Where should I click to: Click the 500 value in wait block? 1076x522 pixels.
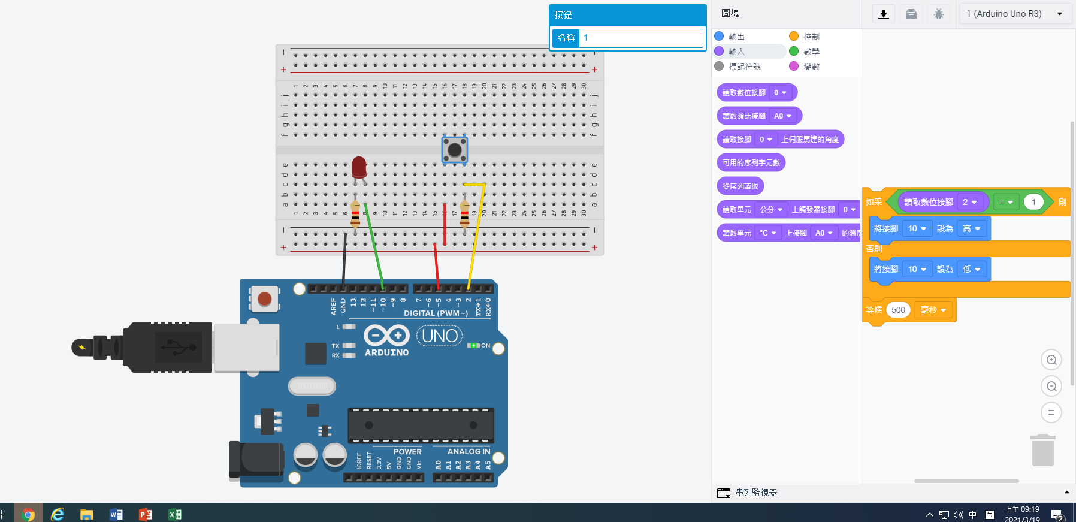(x=898, y=310)
